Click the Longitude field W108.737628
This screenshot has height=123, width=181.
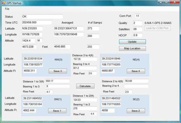[x=32, y=34]
